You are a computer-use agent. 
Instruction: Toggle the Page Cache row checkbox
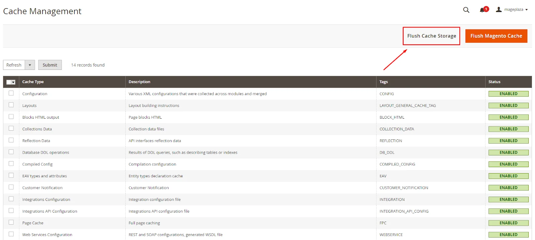[x=11, y=222]
